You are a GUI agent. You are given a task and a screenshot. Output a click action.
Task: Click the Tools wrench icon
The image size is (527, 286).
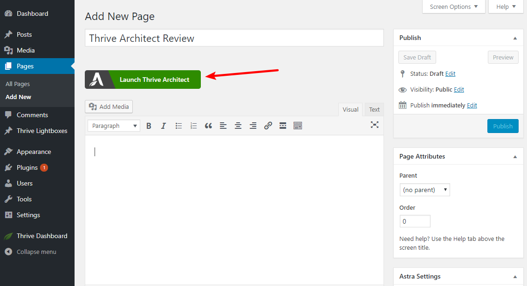point(8,199)
